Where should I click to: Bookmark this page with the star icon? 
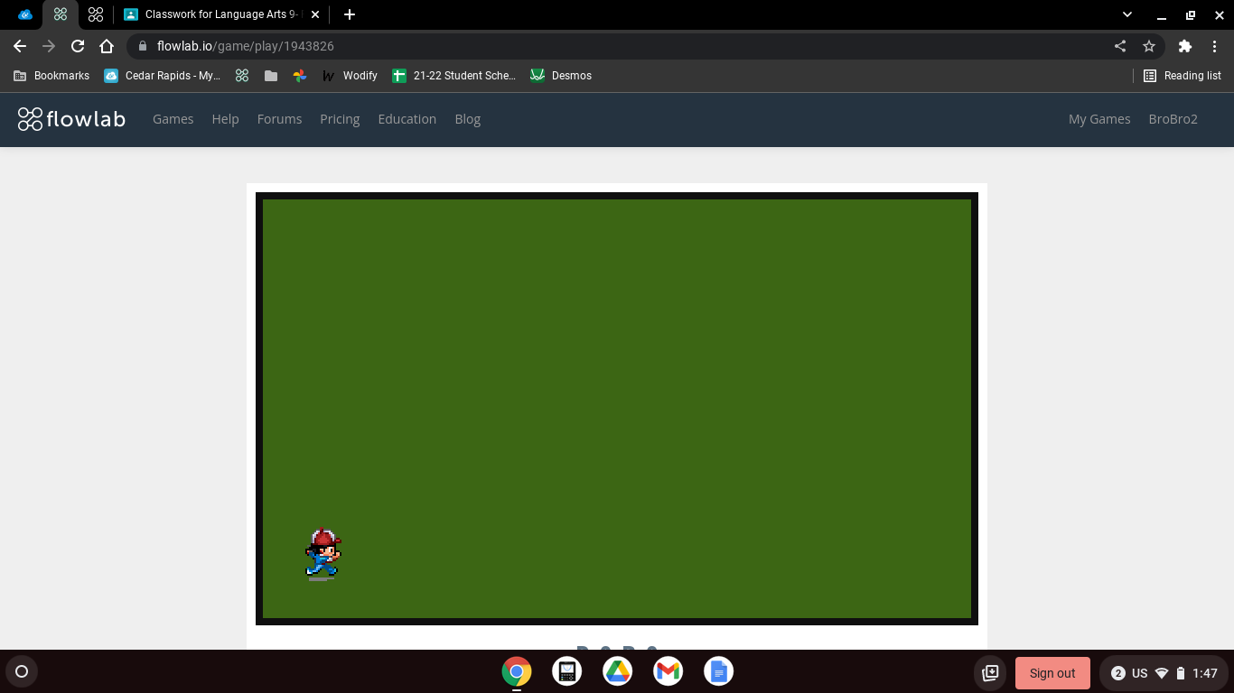tap(1149, 46)
